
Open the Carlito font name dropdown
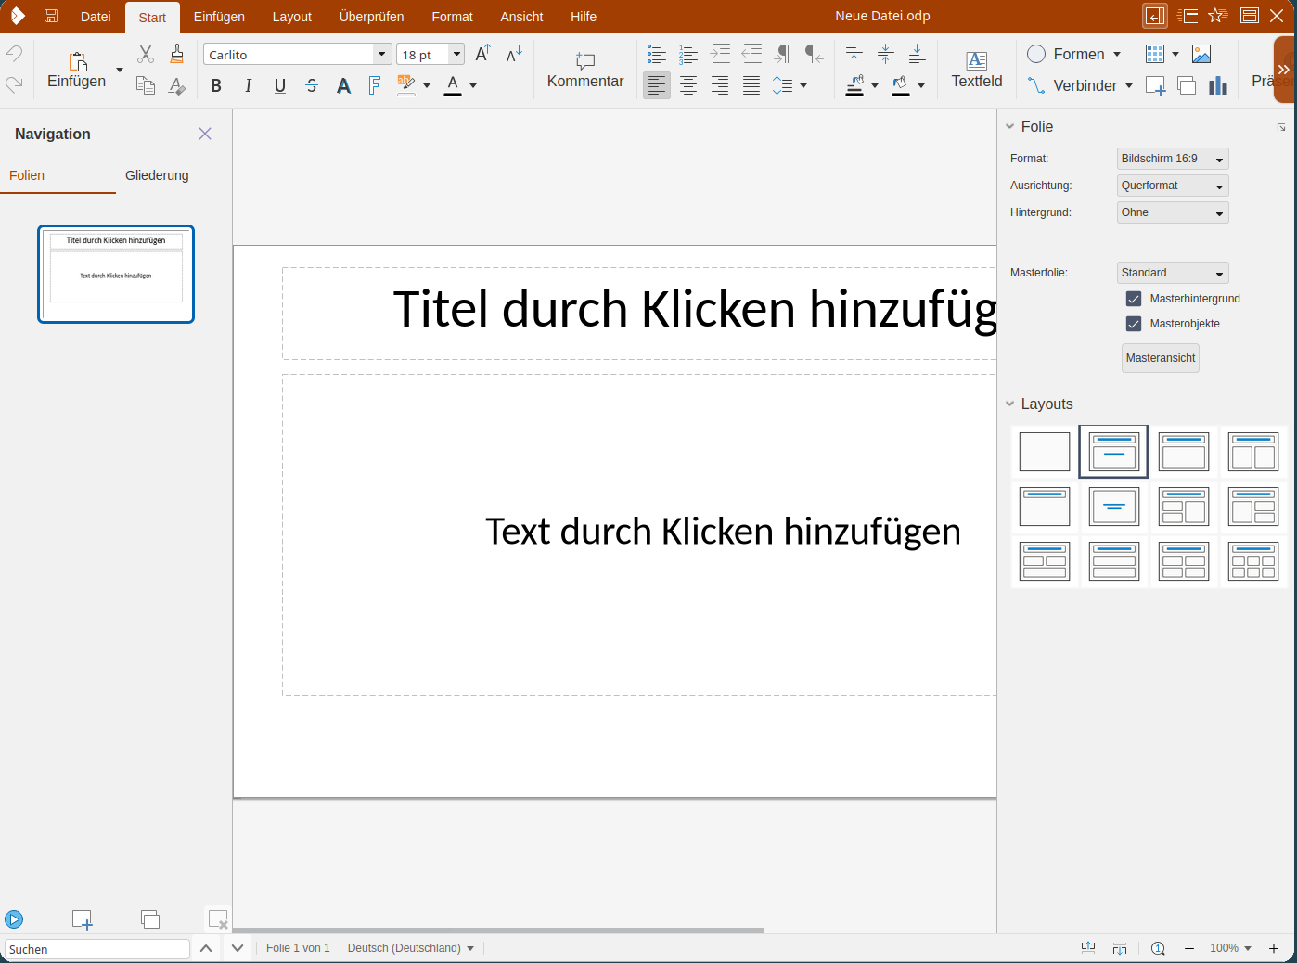(381, 55)
